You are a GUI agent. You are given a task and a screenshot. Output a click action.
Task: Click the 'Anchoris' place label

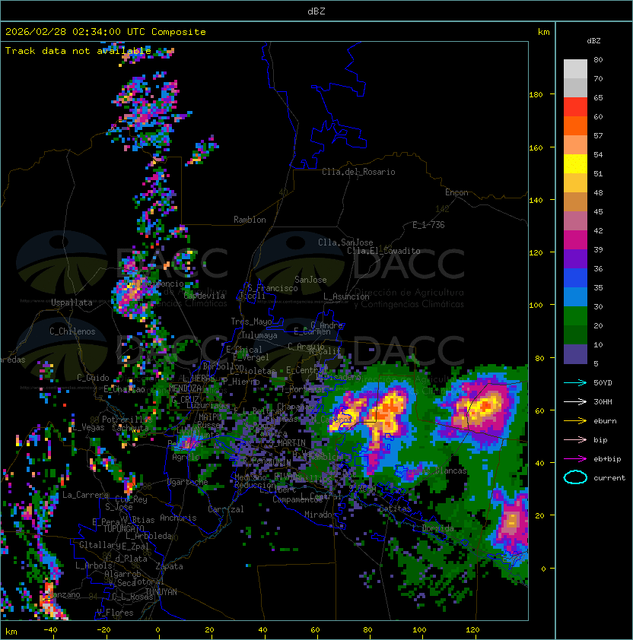pos(178,518)
